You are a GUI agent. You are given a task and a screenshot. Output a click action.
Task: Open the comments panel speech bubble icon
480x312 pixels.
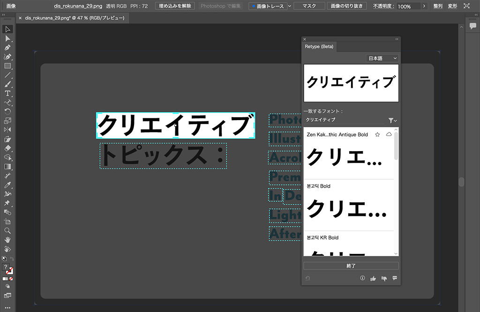[x=472, y=26]
